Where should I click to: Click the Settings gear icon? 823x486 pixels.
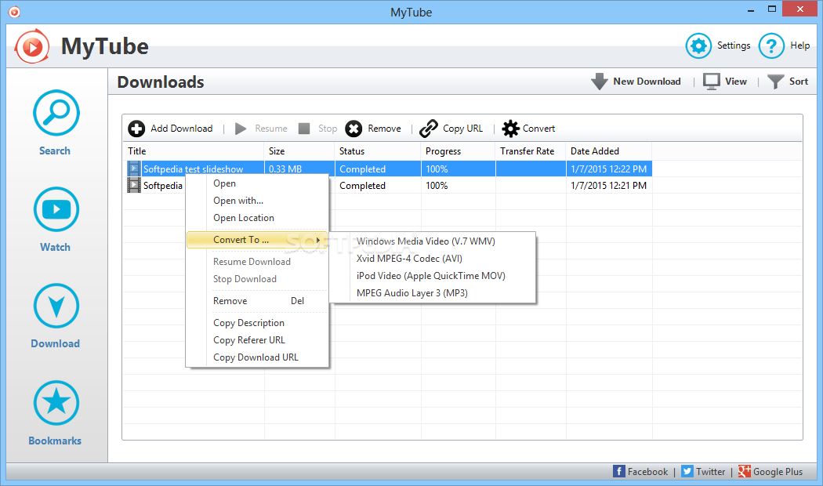[x=698, y=46]
